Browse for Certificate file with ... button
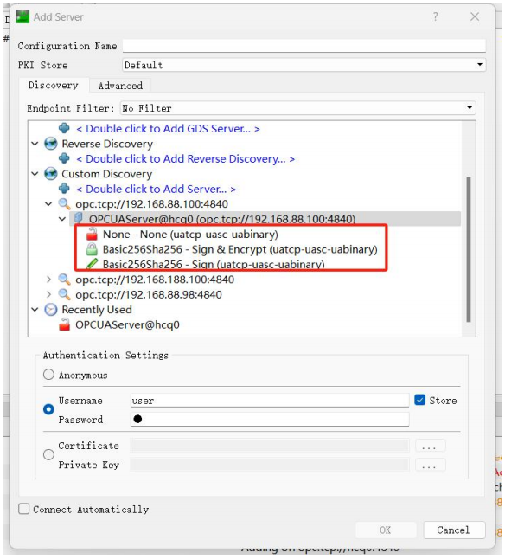 430,446
